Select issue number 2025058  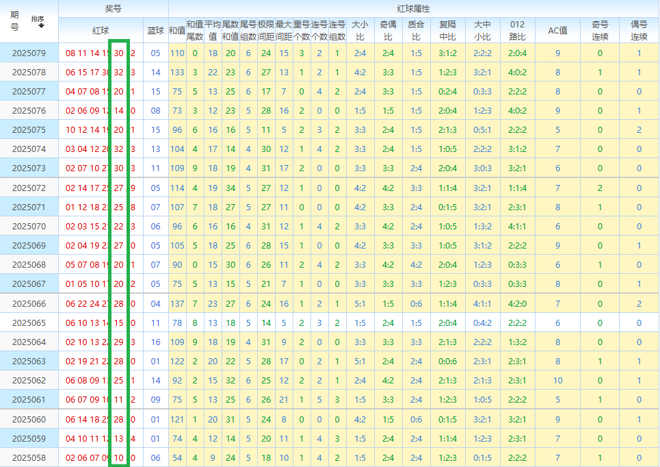[x=29, y=457]
